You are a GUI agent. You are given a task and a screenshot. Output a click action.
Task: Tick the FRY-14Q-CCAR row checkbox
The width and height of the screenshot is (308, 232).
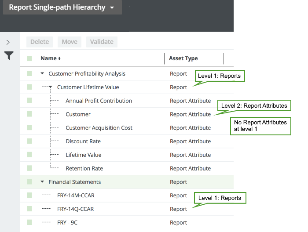coord(29,209)
